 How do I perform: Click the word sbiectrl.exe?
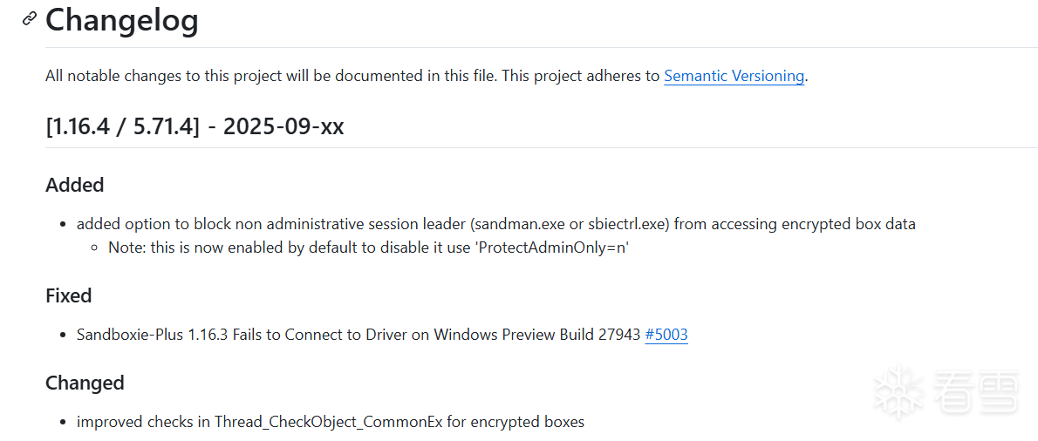click(x=626, y=224)
